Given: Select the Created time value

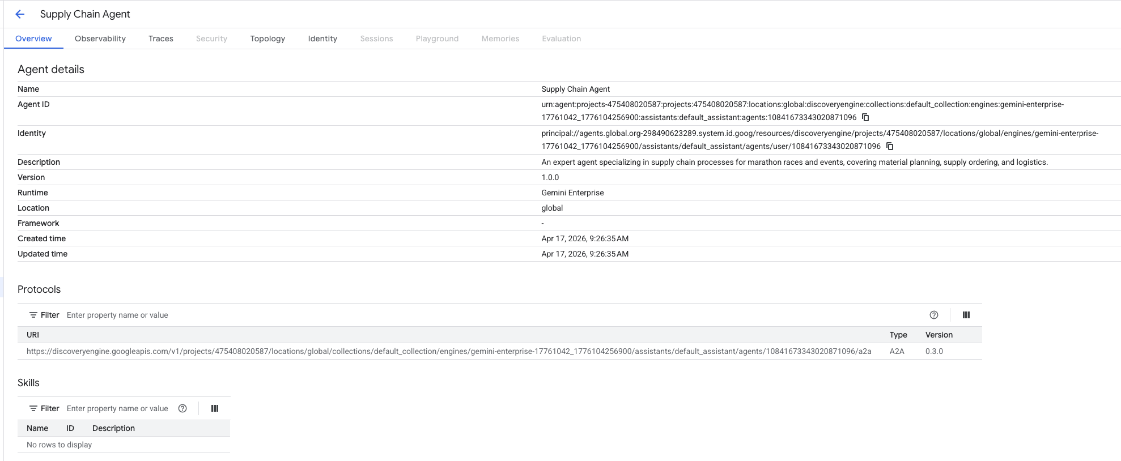Looking at the screenshot, I should (x=585, y=238).
